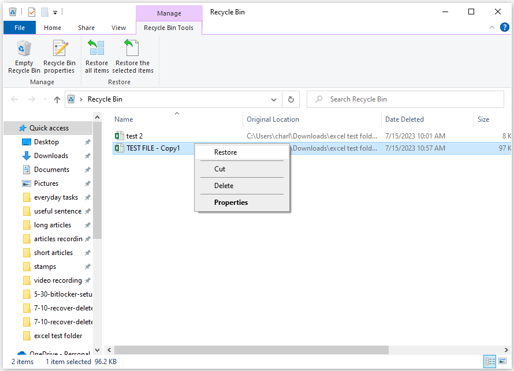The width and height of the screenshot is (514, 371).
Task: Click the Up one level arrow
Action: 57,99
